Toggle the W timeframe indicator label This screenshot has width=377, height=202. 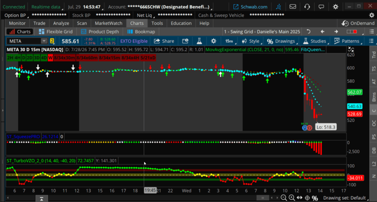click(50, 58)
